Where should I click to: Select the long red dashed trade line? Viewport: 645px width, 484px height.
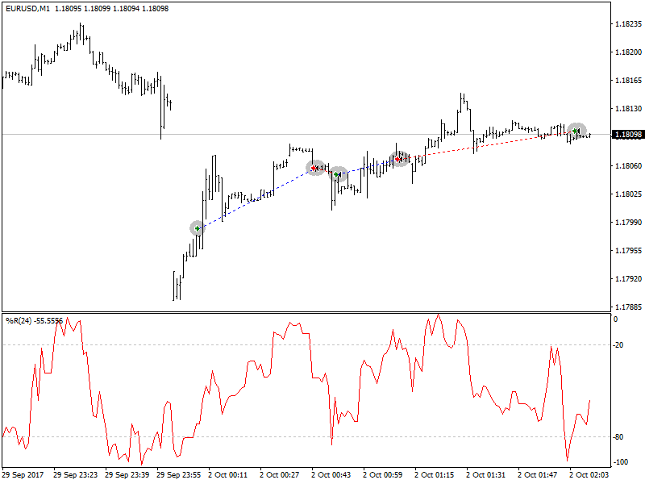point(484,145)
